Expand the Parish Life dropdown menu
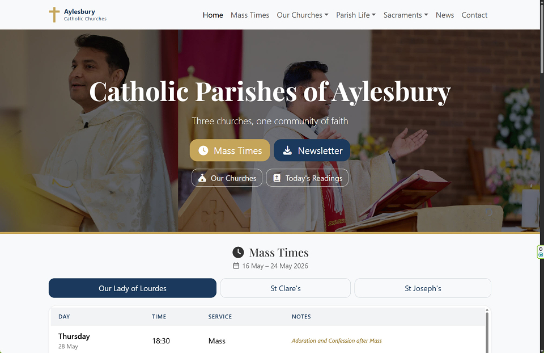Image resolution: width=544 pixels, height=353 pixels. pyautogui.click(x=356, y=15)
